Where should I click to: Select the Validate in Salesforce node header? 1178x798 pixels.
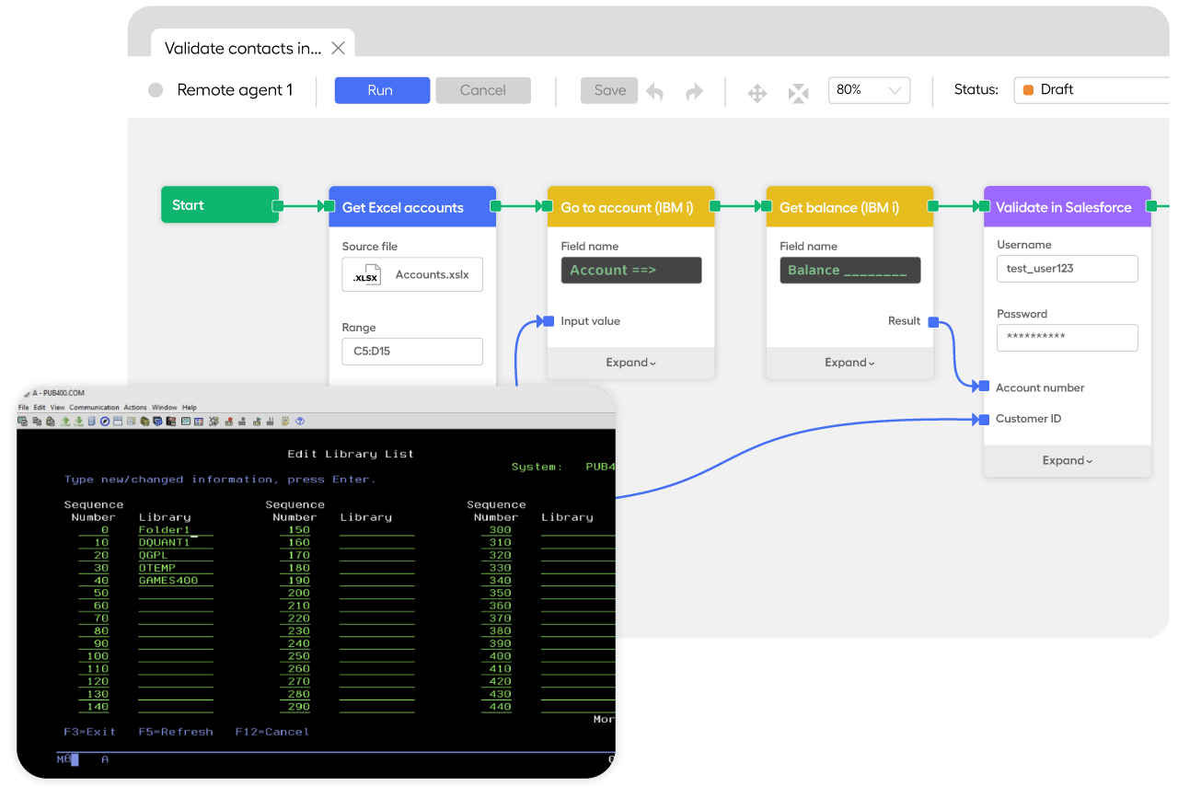1068,207
